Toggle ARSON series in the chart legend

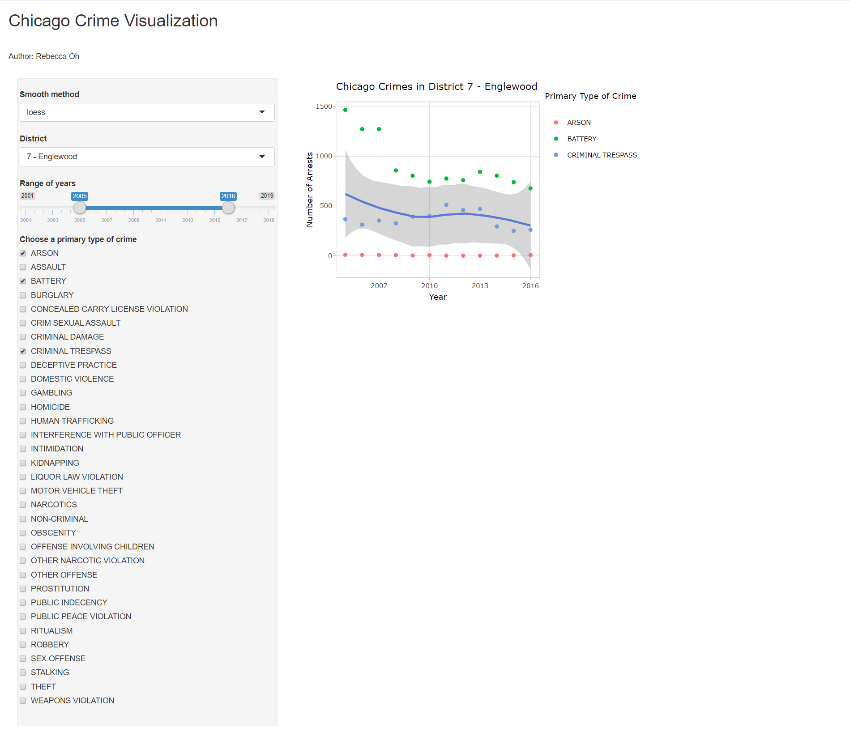pyautogui.click(x=572, y=123)
